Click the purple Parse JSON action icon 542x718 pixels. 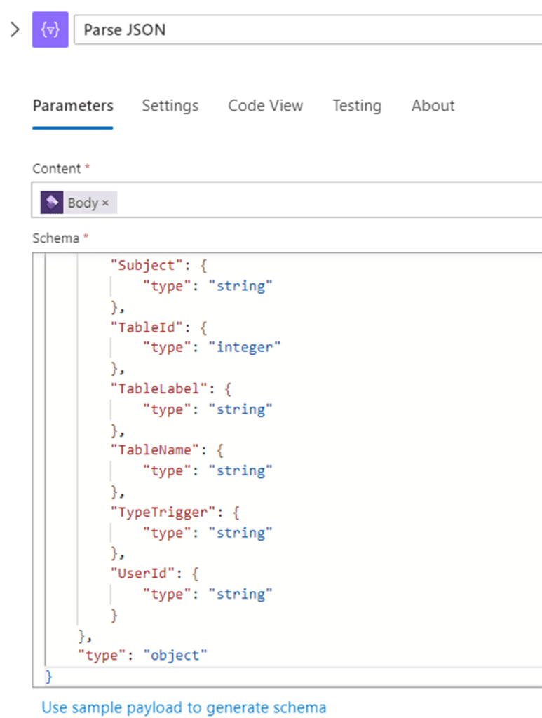[x=50, y=29]
